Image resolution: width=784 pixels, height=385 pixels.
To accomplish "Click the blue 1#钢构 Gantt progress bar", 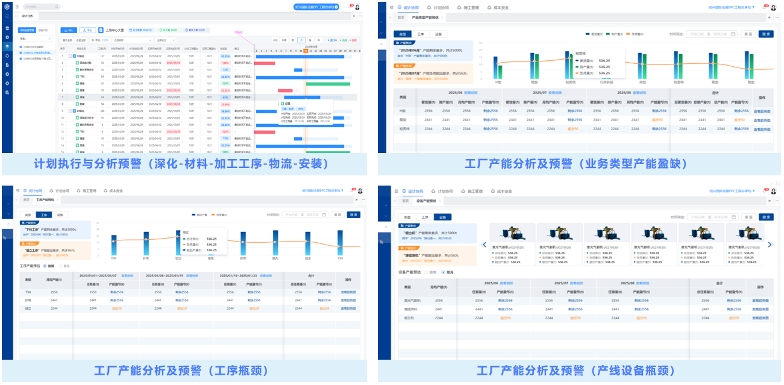I will 299,56.
